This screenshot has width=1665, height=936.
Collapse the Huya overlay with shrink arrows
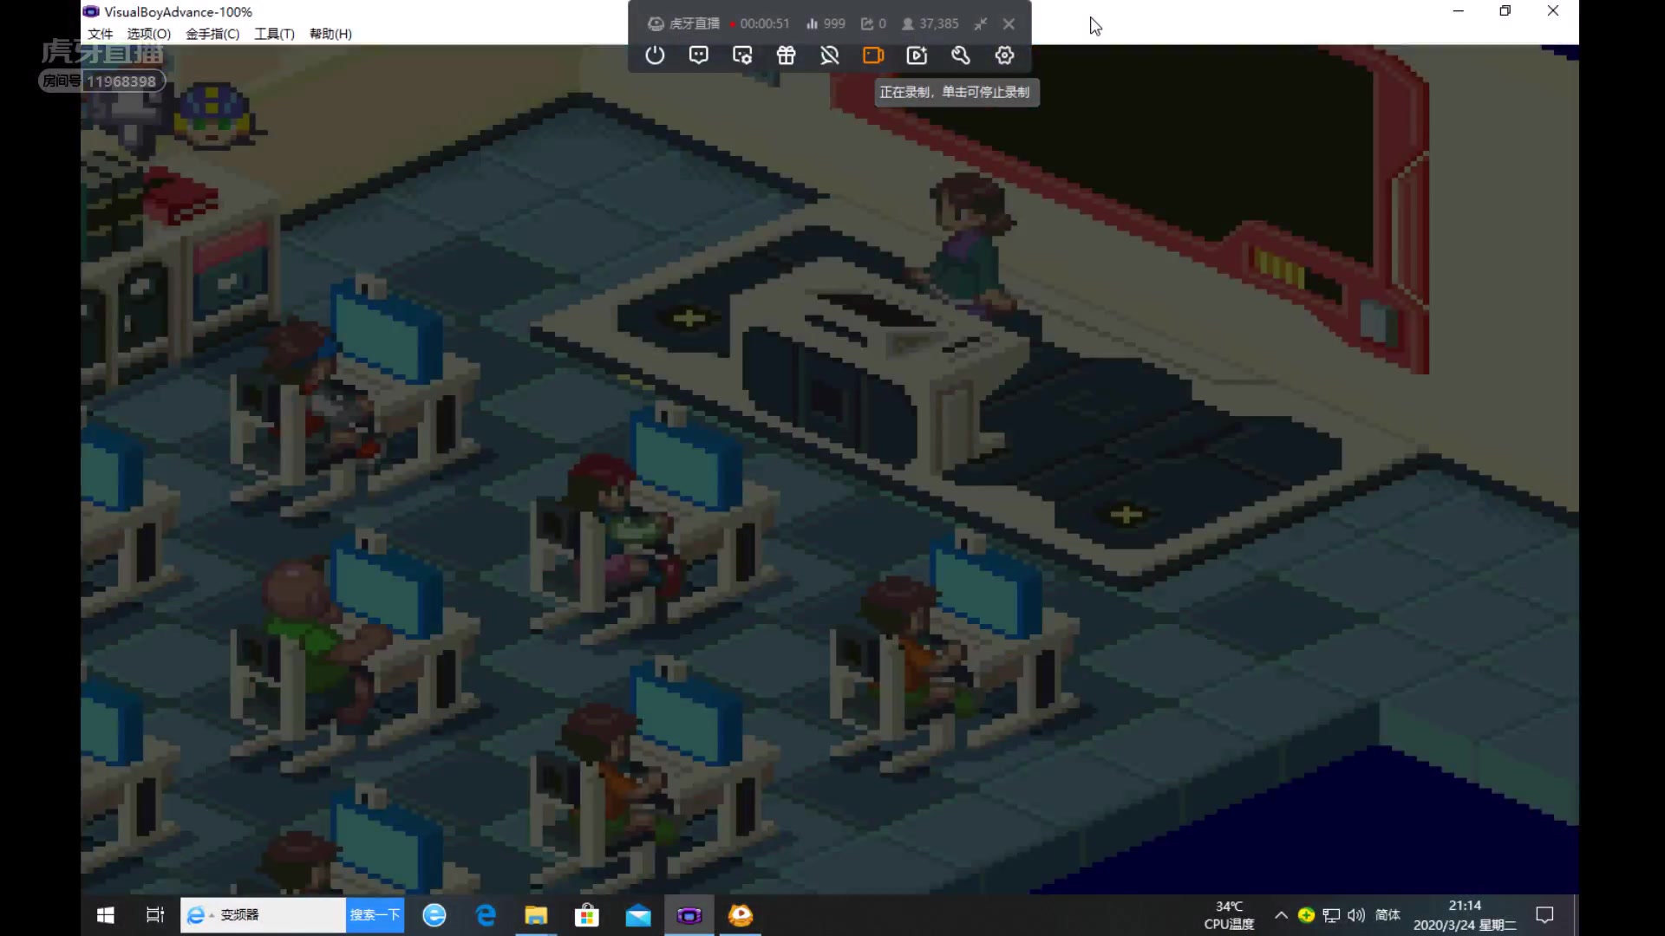(980, 24)
